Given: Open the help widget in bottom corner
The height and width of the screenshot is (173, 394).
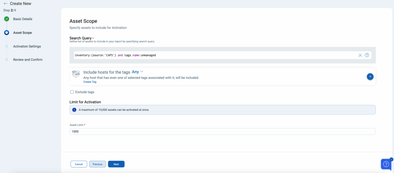Looking at the screenshot, I should (386, 164).
